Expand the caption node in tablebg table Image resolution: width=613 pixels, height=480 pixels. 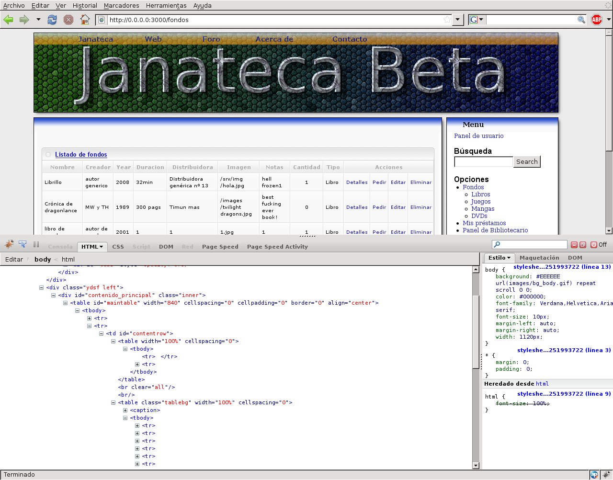click(x=125, y=410)
